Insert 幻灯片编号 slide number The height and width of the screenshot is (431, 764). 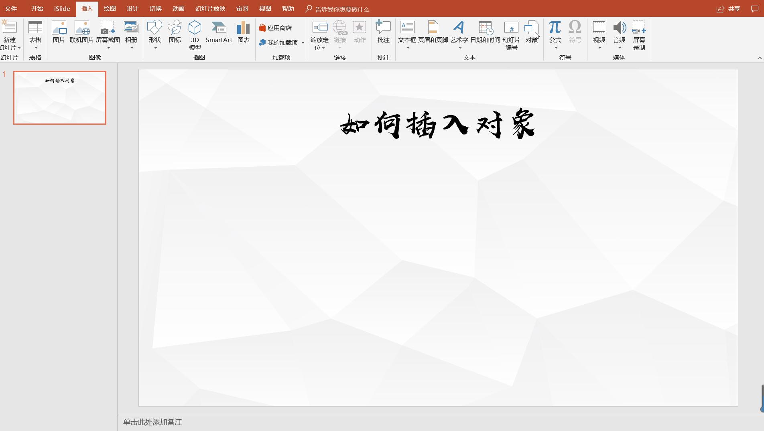[x=511, y=35]
